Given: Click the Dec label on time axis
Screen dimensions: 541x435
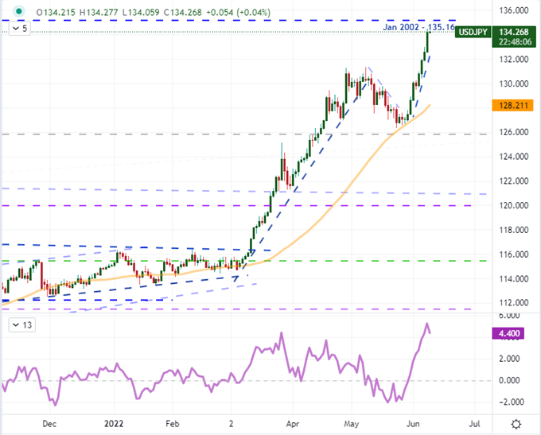Looking at the screenshot, I should pyautogui.click(x=49, y=424).
